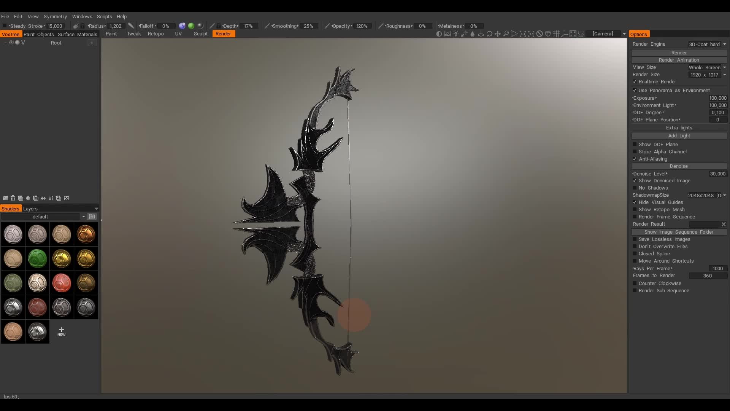Viewport: 730px width, 411px height.
Task: Click the Rays Per Frame input field
Action: click(x=717, y=268)
